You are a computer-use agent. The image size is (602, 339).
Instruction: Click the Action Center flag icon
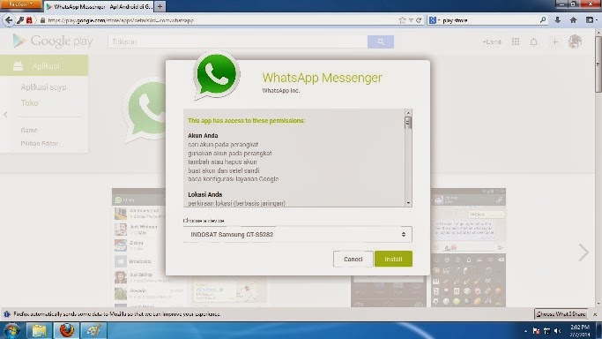(x=537, y=331)
